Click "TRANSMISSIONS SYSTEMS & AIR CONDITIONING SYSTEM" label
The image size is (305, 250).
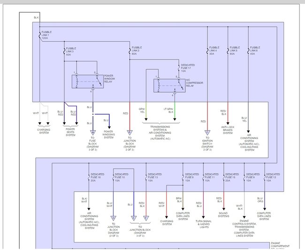(x=160, y=133)
